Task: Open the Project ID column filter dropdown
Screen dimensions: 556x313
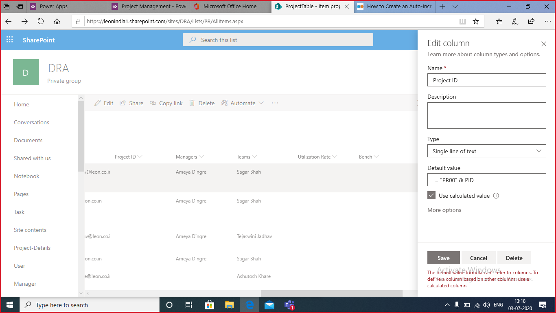Action: coord(140,156)
